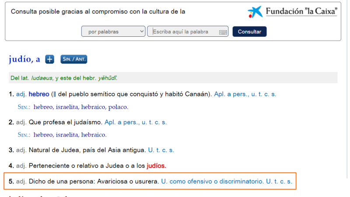Viewport: 350px width, 197px height.
Task: Open the virtual keyboard icon in search field
Action: [223, 32]
